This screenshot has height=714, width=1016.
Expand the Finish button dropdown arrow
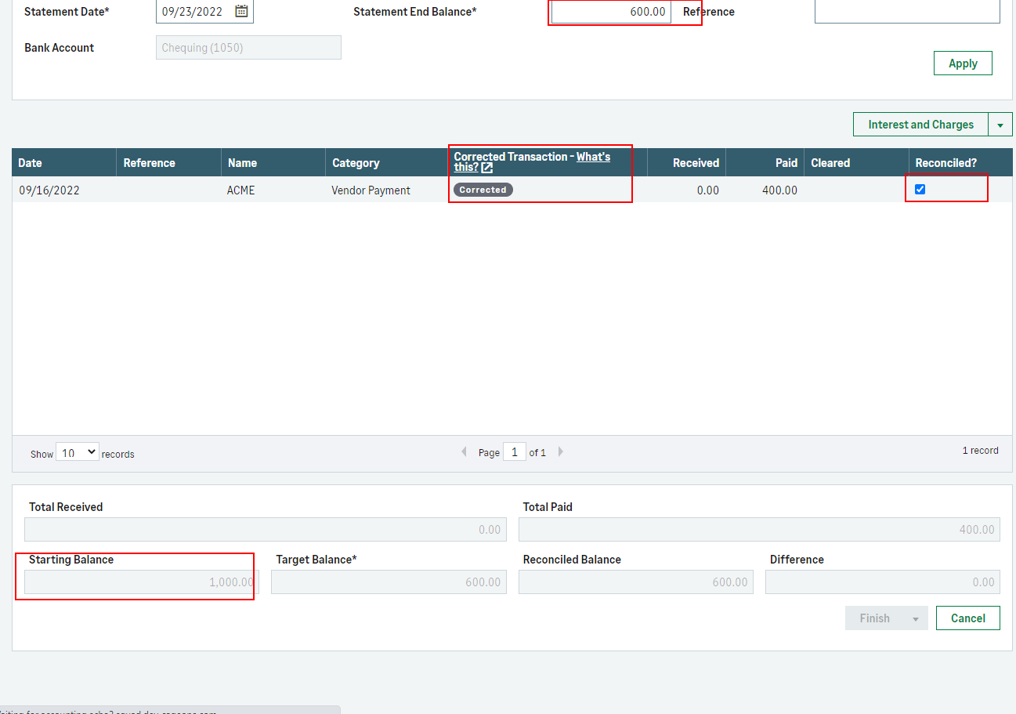pos(915,618)
